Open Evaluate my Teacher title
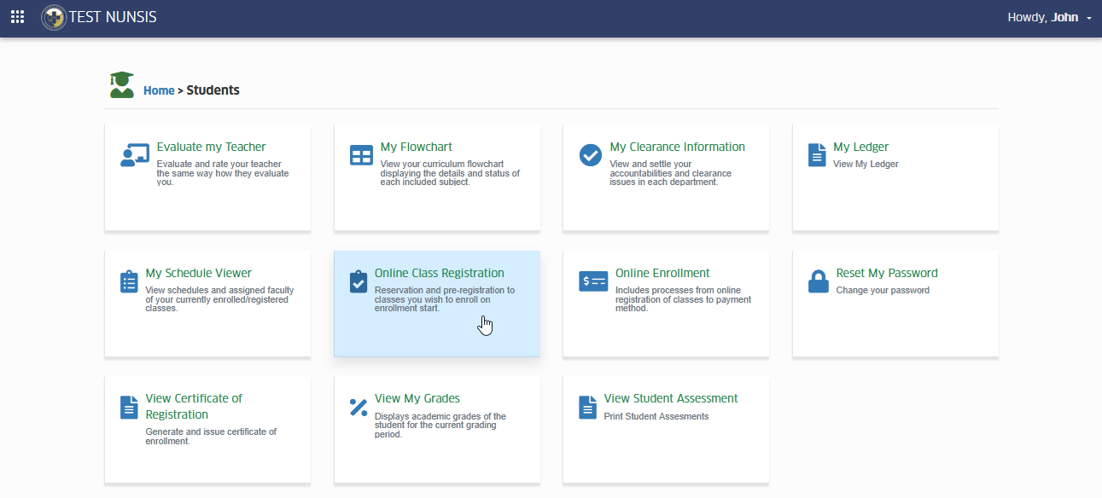The width and height of the screenshot is (1102, 498). [212, 147]
